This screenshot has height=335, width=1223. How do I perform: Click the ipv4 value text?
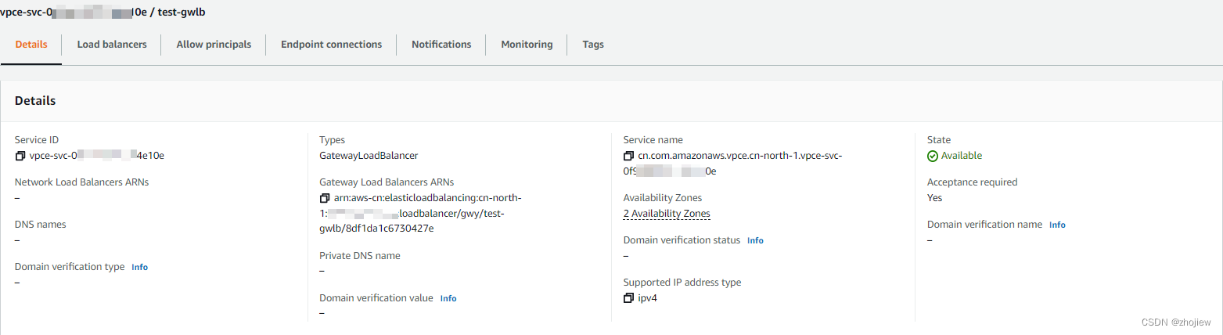[647, 298]
